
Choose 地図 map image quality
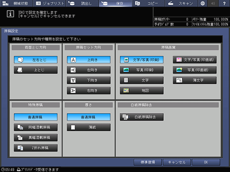(142, 90)
